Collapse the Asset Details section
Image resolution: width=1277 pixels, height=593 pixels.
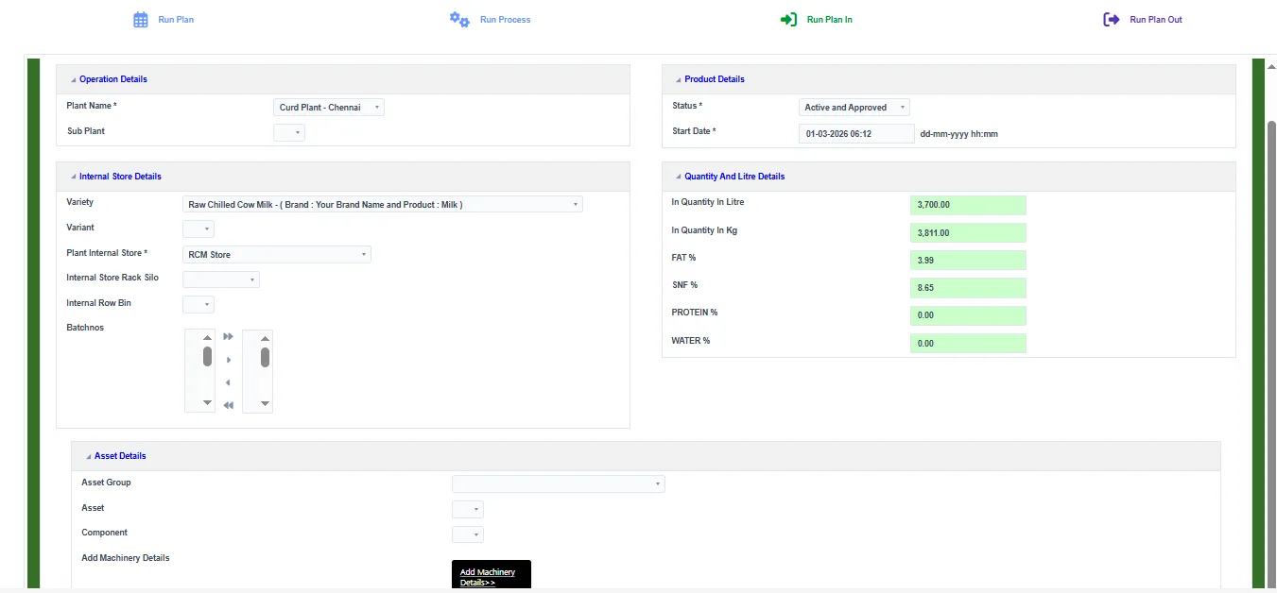click(89, 457)
